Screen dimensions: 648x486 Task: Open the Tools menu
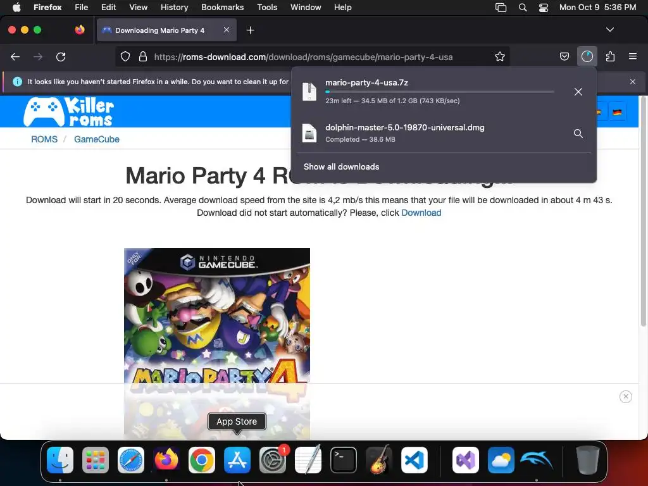267,8
